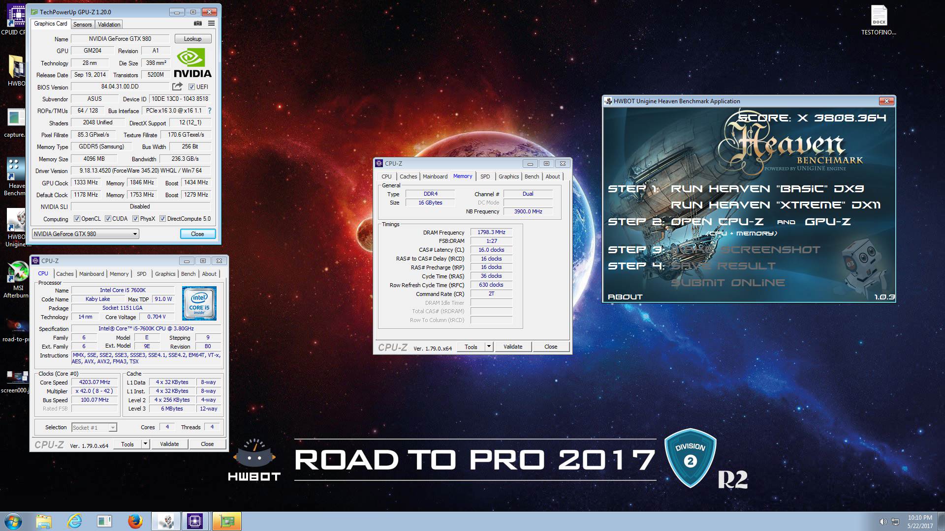This screenshot has height=531, width=945.
Task: Click the Lookup button in GPU-Z
Action: pyautogui.click(x=192, y=39)
